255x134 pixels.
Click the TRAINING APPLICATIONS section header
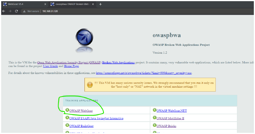tap(82, 101)
